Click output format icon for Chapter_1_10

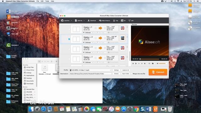pos(122,38)
